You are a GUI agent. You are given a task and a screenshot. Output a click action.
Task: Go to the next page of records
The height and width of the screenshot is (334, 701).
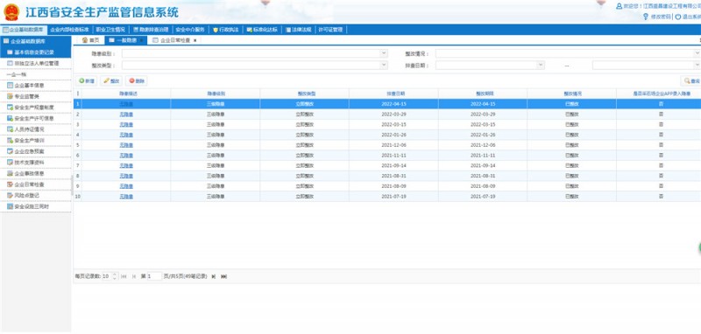(x=214, y=276)
